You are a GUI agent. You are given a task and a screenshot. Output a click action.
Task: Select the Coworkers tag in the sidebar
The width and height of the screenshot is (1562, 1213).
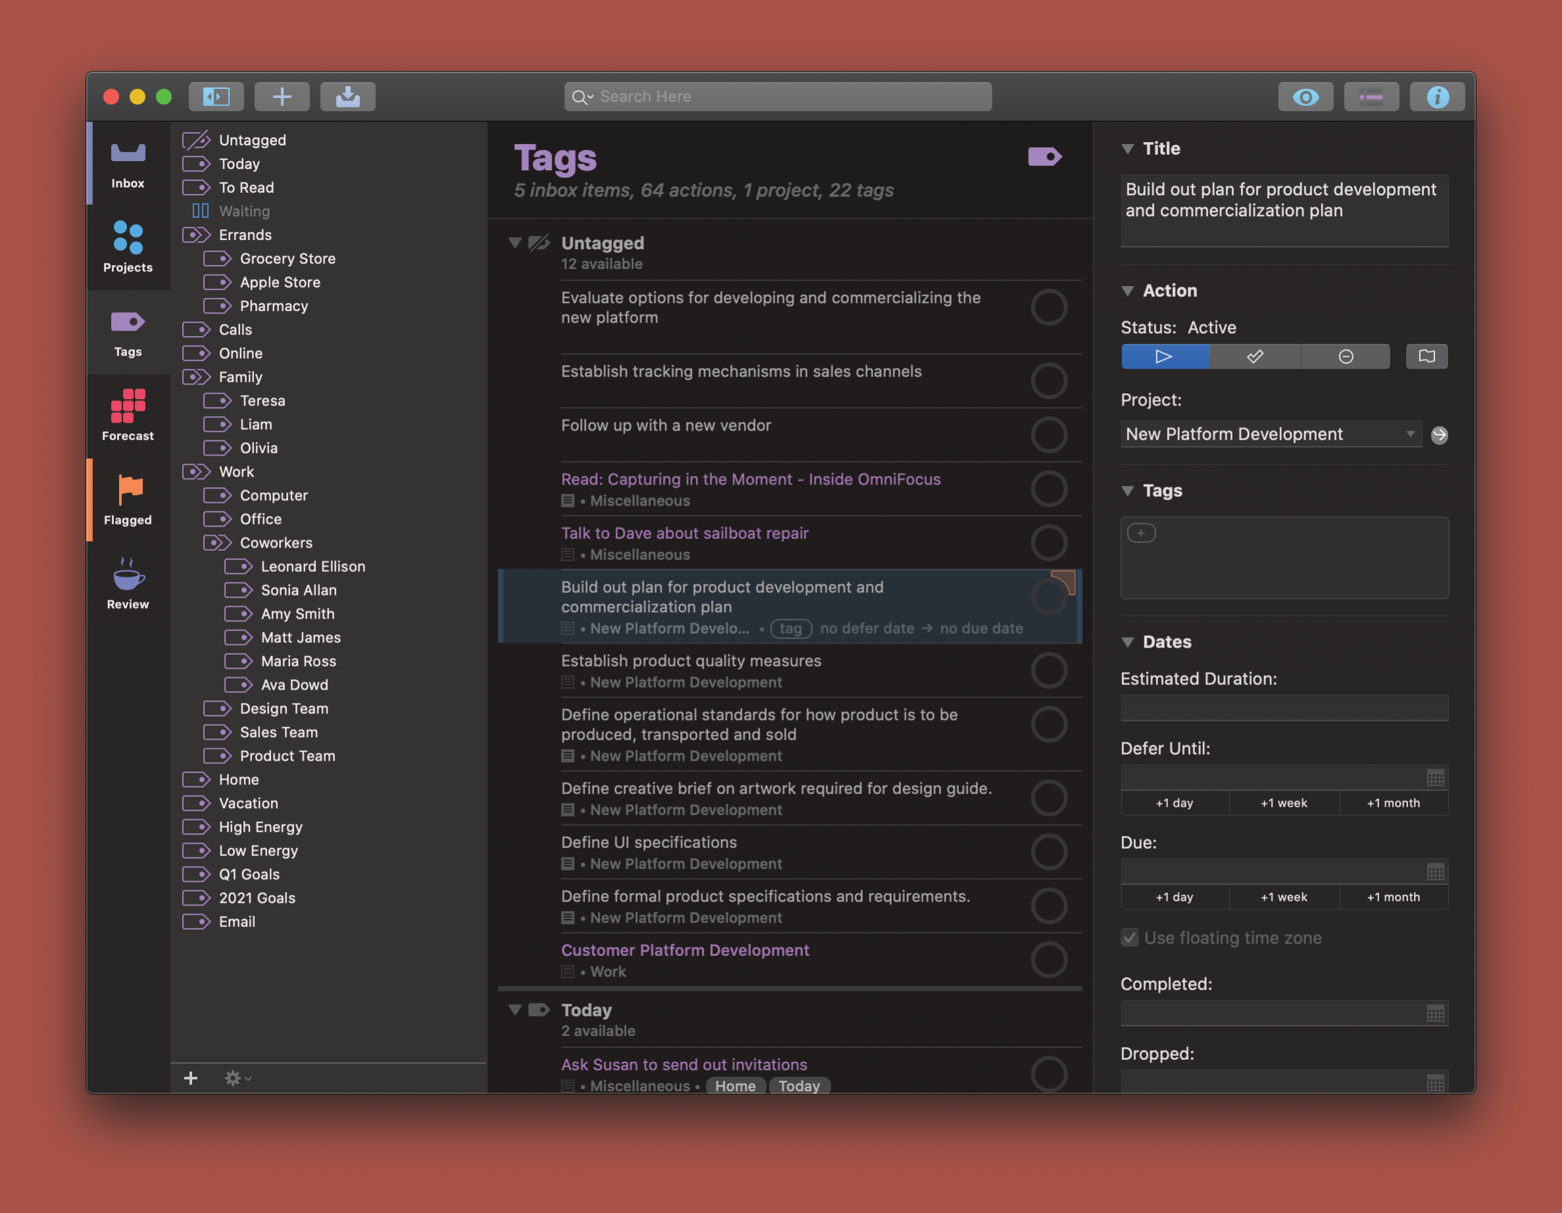(x=276, y=542)
